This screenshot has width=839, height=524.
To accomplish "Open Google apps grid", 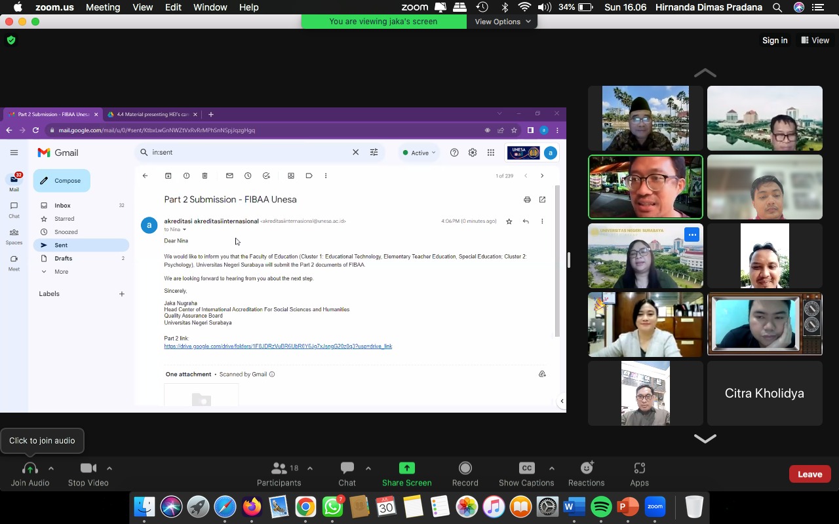I will pos(491,153).
